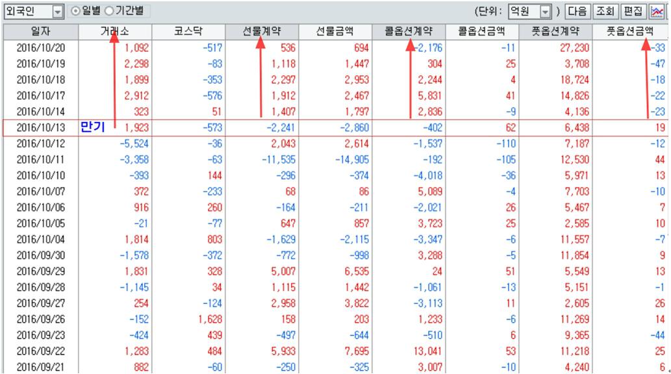Viewport: 671px width, 374px height.
Task: Click the 편집 edit button
Action: [x=633, y=11]
